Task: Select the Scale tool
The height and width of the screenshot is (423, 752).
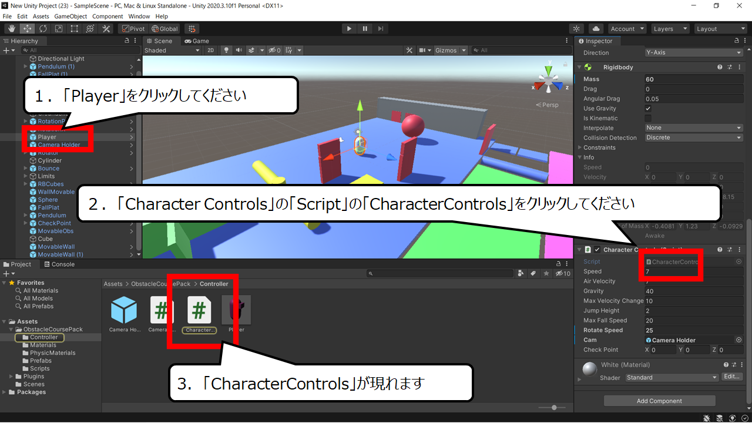Action: pyautogui.click(x=59, y=28)
